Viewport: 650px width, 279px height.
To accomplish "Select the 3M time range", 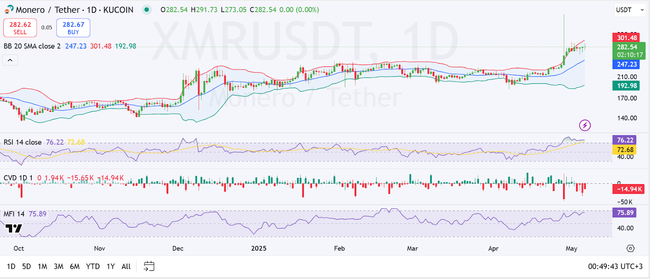I will click(x=58, y=266).
